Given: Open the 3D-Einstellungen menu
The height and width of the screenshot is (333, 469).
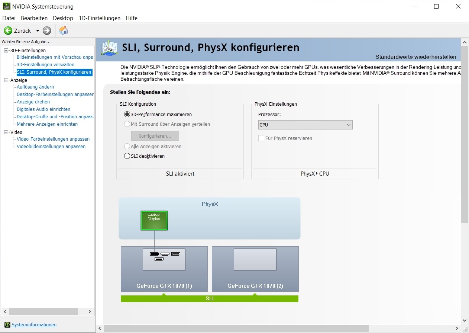Looking at the screenshot, I should (x=99, y=18).
